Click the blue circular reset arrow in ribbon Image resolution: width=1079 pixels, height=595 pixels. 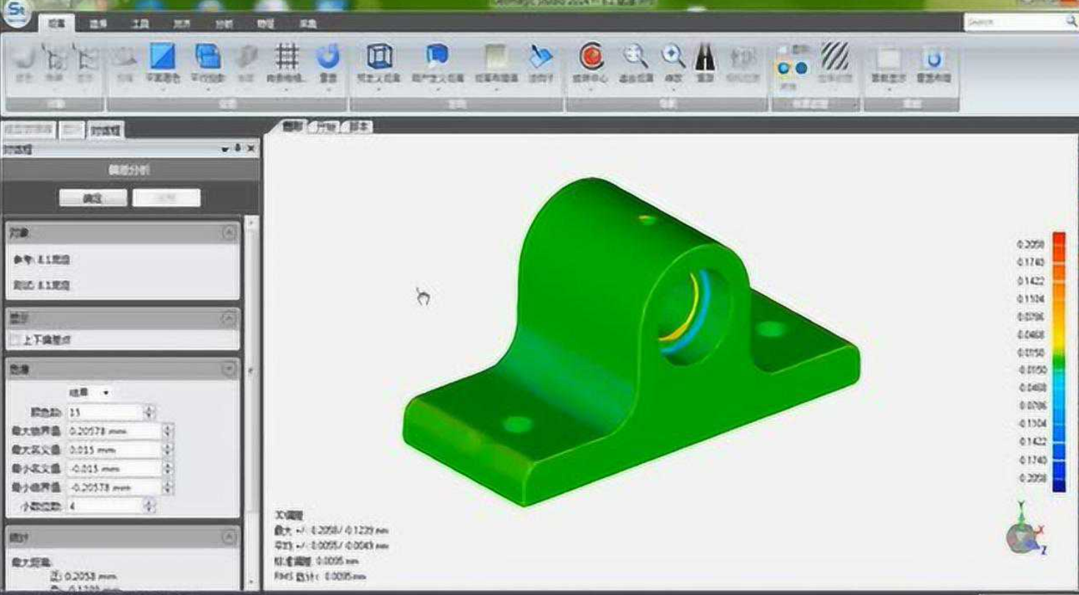(327, 55)
